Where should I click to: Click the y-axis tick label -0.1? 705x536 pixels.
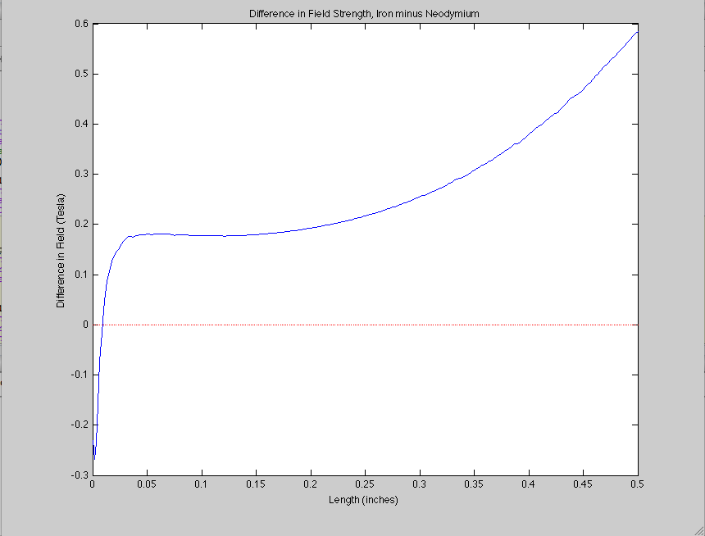(x=78, y=375)
